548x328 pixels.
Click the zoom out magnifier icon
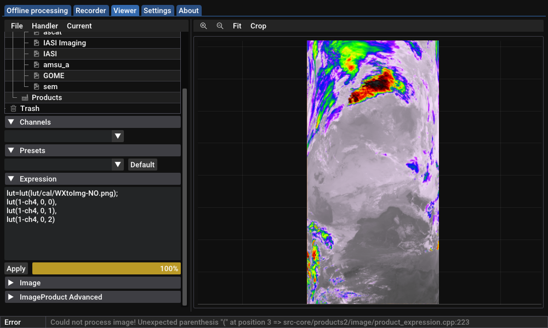tap(220, 26)
